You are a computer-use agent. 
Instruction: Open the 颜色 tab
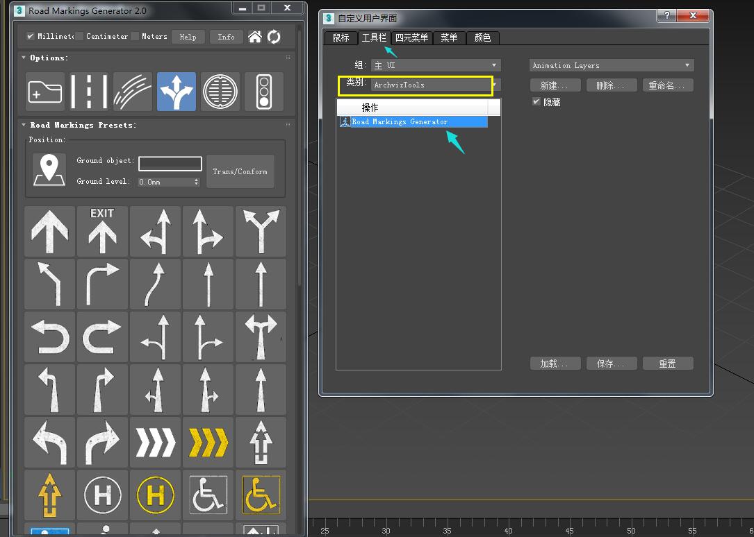pyautogui.click(x=482, y=37)
